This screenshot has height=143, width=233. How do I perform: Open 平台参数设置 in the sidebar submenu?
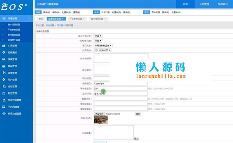(x=14, y=29)
